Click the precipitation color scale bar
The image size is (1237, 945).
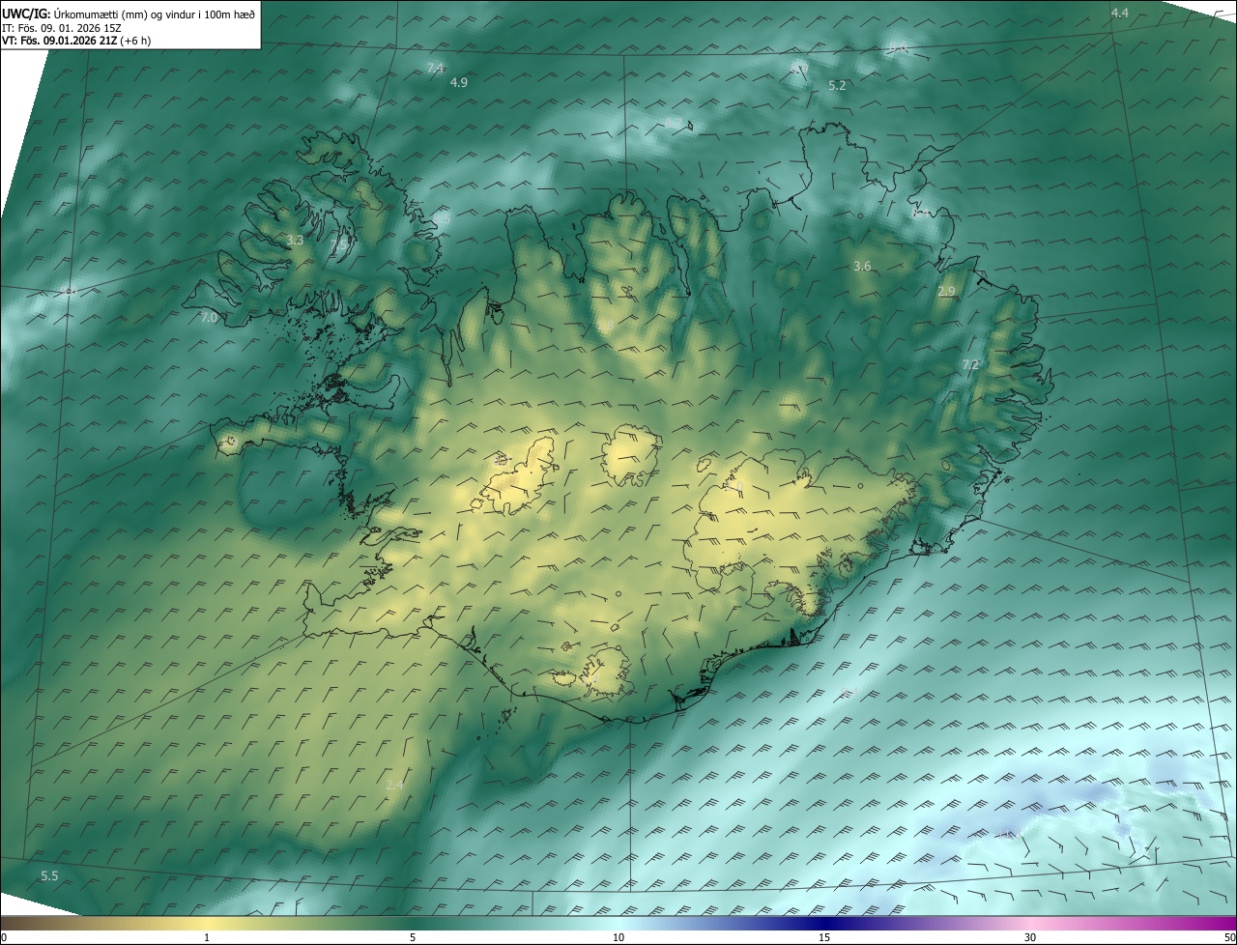point(618,923)
